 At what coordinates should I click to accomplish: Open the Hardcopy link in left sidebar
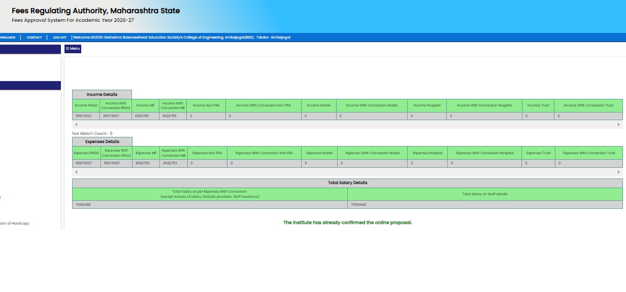click(14, 224)
